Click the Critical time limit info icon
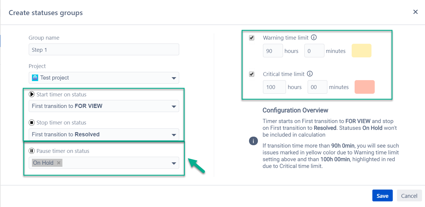Screen dimensions: 425x207 coord(310,74)
